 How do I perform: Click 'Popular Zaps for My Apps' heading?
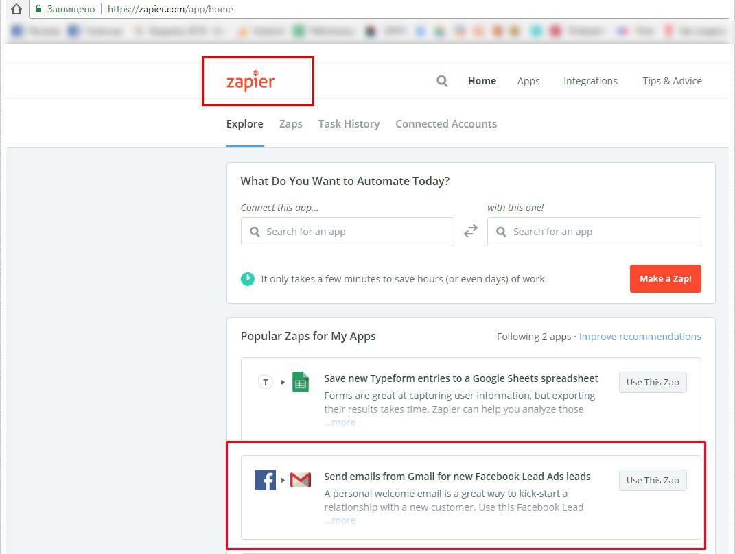pos(308,336)
